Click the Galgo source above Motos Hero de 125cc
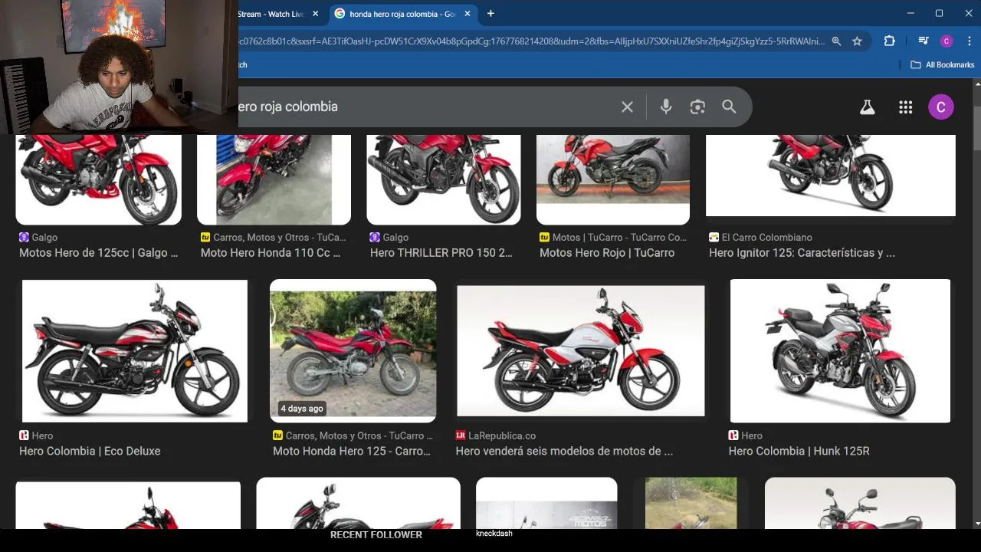The image size is (981, 552). tap(44, 238)
